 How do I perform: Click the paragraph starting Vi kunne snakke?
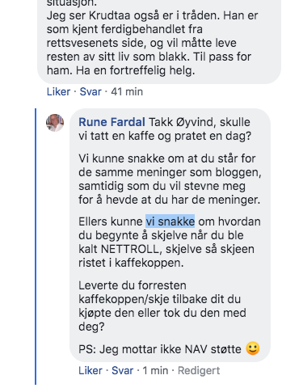tap(170, 179)
